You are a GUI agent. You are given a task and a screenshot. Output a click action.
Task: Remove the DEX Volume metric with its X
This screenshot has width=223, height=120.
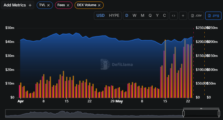[x=99, y=5]
